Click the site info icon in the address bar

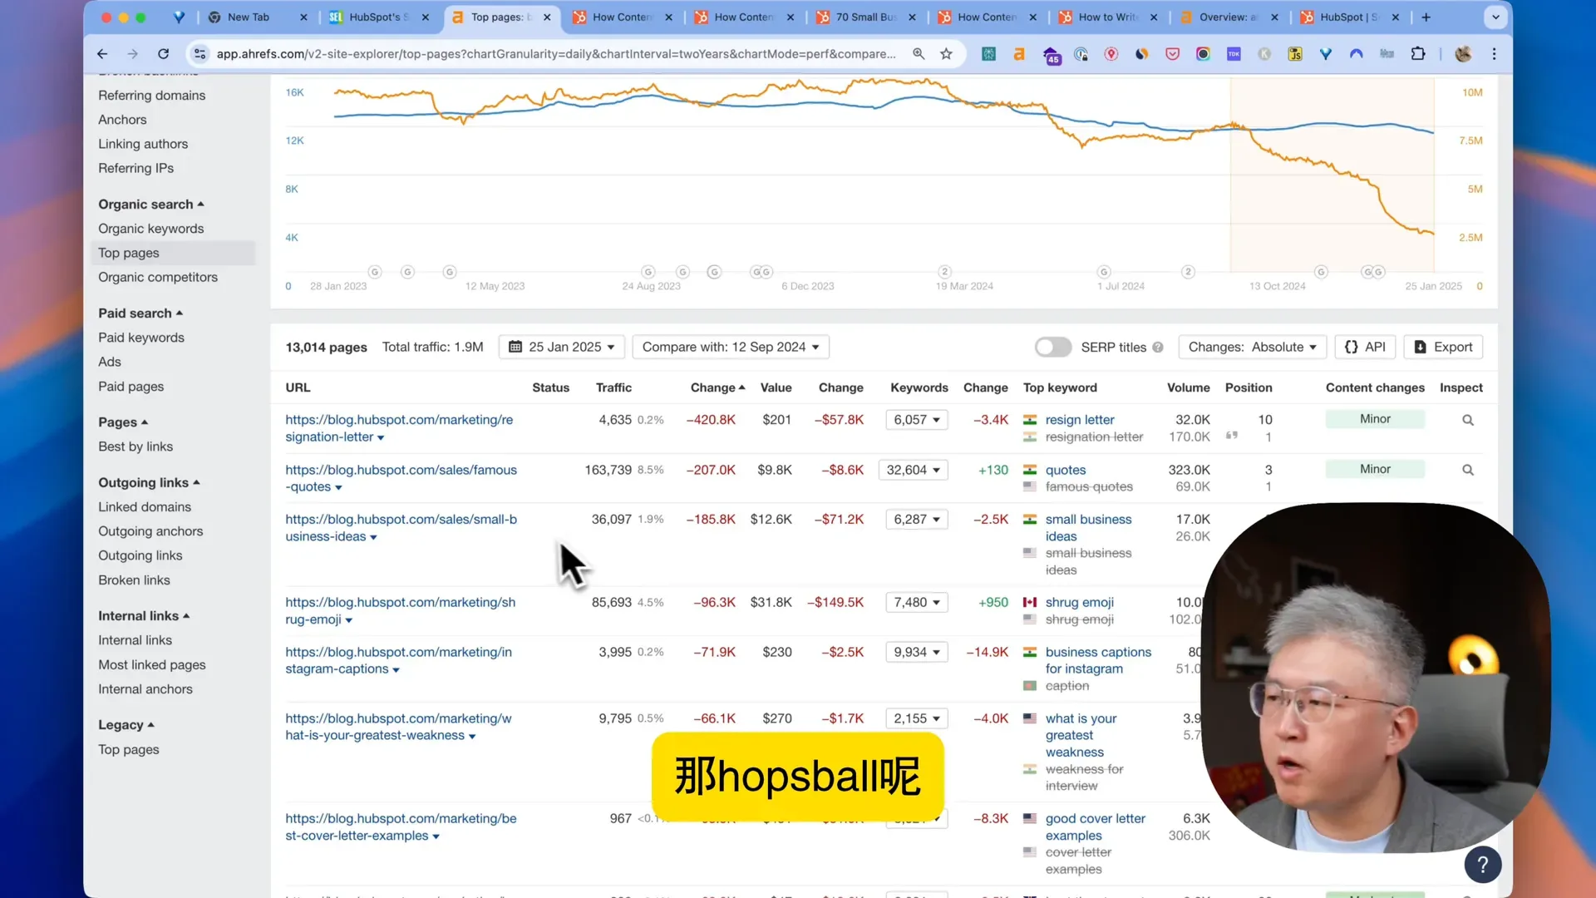point(199,54)
